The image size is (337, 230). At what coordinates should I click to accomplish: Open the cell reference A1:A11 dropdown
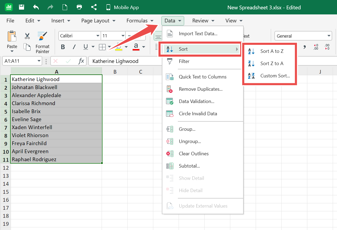39,61
